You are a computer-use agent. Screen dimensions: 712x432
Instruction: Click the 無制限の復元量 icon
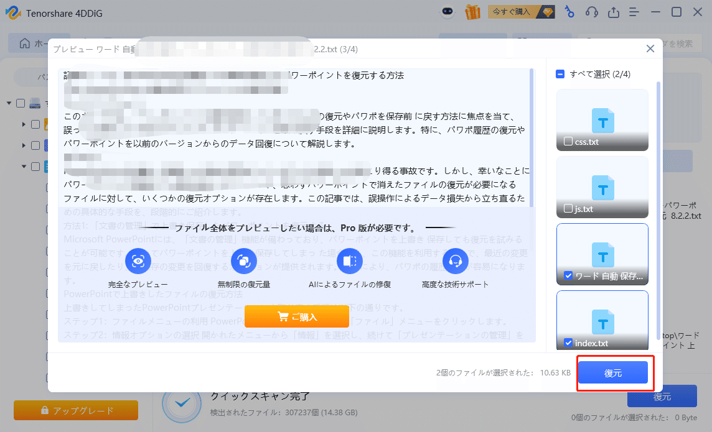pyautogui.click(x=244, y=260)
